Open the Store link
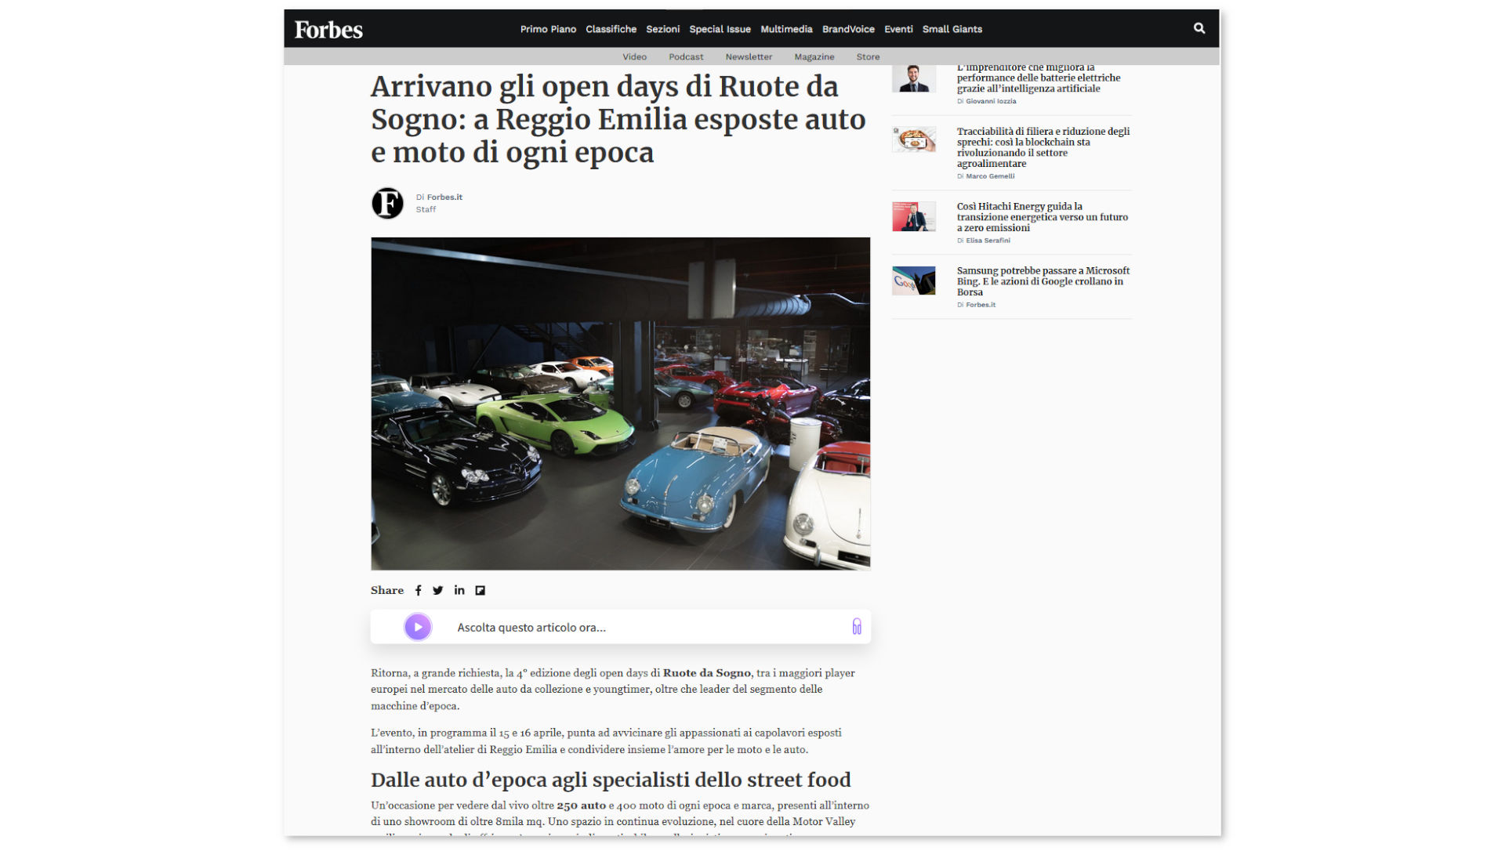Viewport: 1505px width, 851px height. [868, 56]
